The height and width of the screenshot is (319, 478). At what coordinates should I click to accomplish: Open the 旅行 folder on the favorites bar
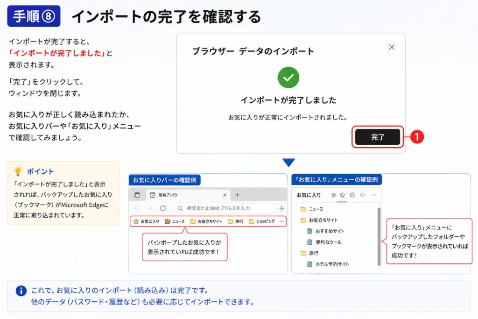pyautogui.click(x=235, y=221)
